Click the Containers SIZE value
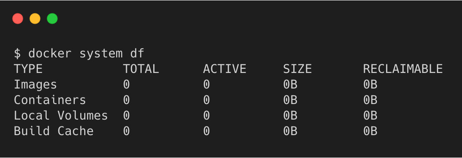Viewport: 462px width, 158px height. [290, 100]
